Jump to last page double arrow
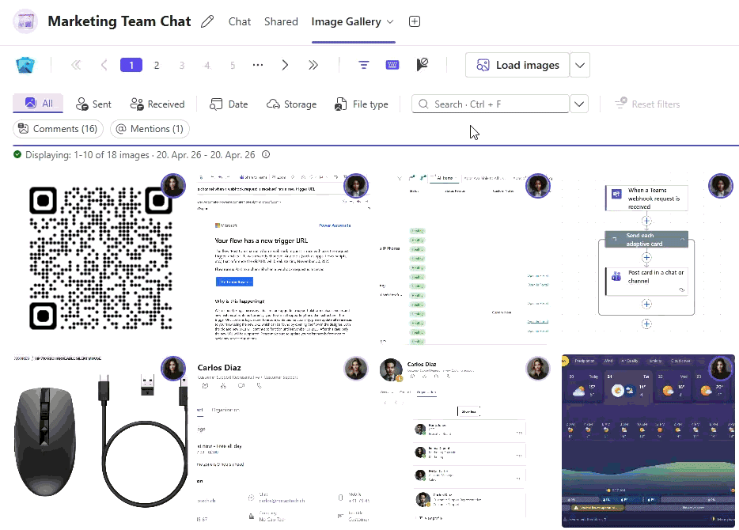 [x=313, y=65]
